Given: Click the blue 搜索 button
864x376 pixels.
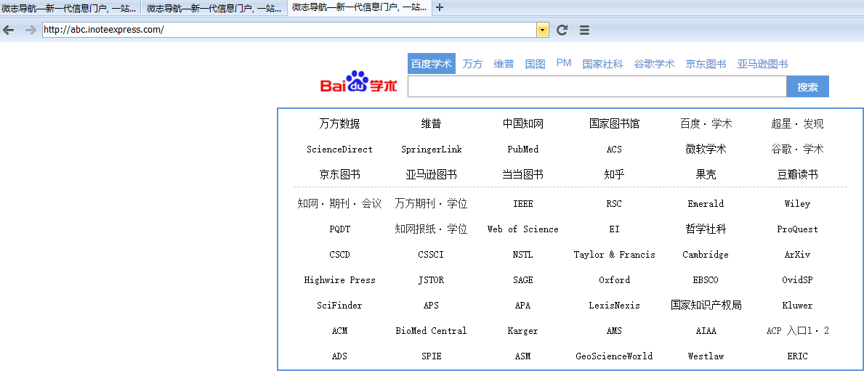Looking at the screenshot, I should pos(807,86).
